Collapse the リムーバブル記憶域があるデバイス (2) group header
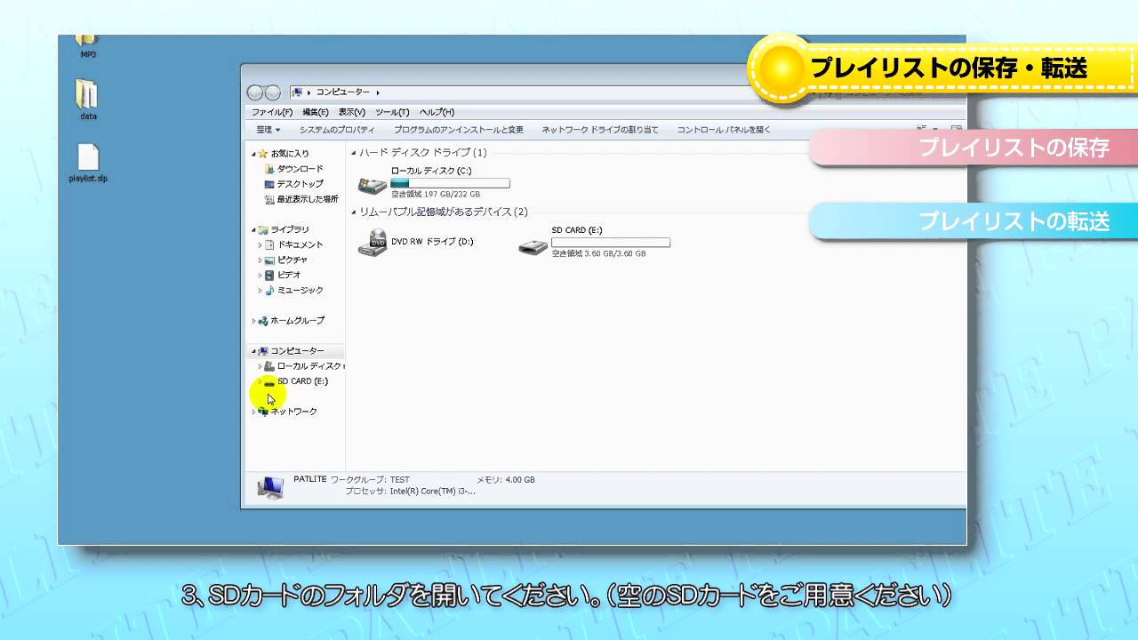The height and width of the screenshot is (640, 1138). tap(354, 212)
